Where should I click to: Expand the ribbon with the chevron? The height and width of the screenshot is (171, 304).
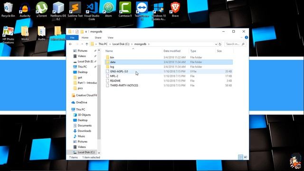(x=241, y=38)
